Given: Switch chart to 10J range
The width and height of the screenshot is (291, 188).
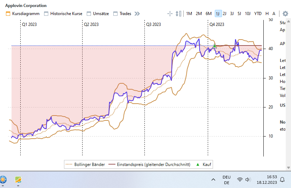Looking at the screenshot, I should click(248, 14).
